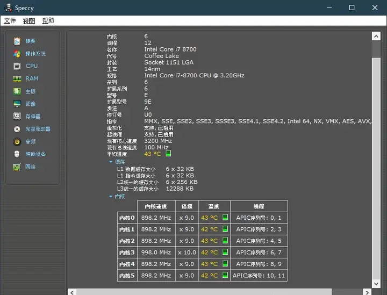This screenshot has width=387, height=295.
Task: Open the RAM memory stick icon
Action: pyautogui.click(x=17, y=78)
